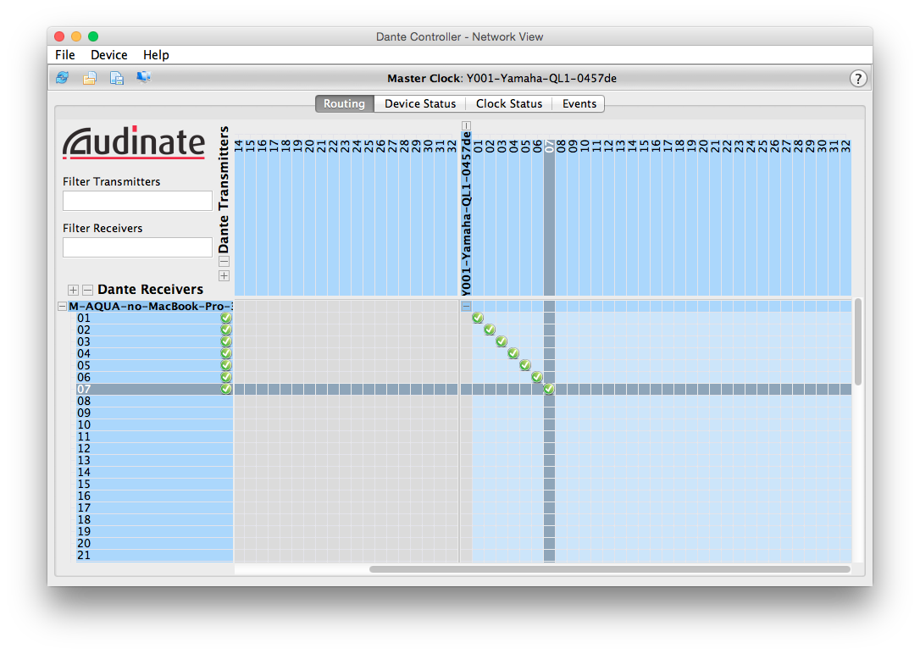Click status check icon on receiver row 06
Screen dimensions: 920x654
coord(226,377)
